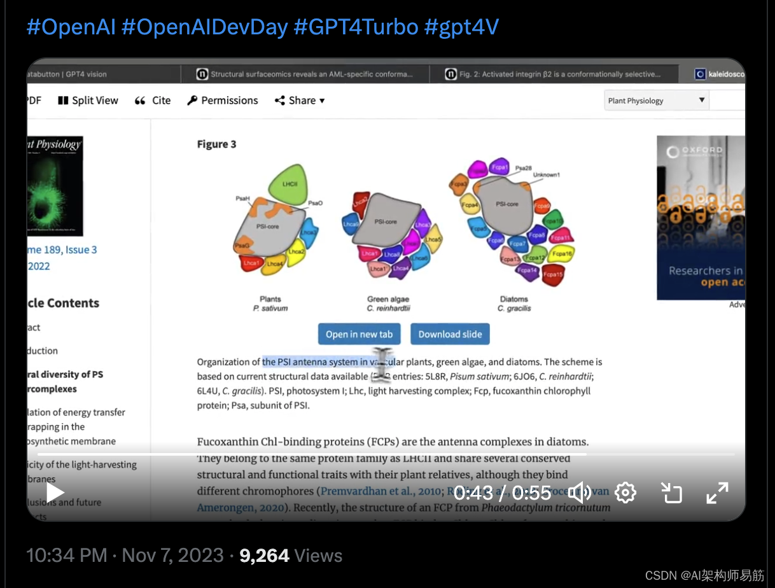Open the 'Volume 189, Issue 3' link
This screenshot has width=775, height=588.
pos(62,250)
